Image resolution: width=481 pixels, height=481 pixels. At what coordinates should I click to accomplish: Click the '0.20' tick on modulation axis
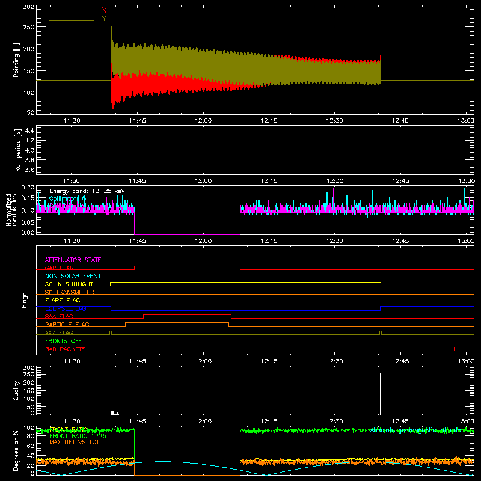(x=28, y=188)
